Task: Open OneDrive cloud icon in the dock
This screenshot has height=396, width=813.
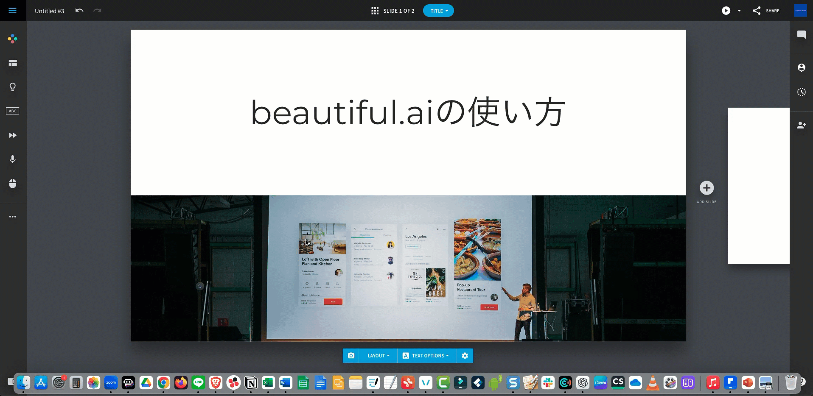Action: click(635, 383)
